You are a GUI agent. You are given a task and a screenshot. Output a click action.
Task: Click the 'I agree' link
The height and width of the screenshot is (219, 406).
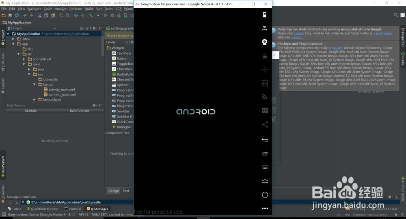[x=298, y=33]
